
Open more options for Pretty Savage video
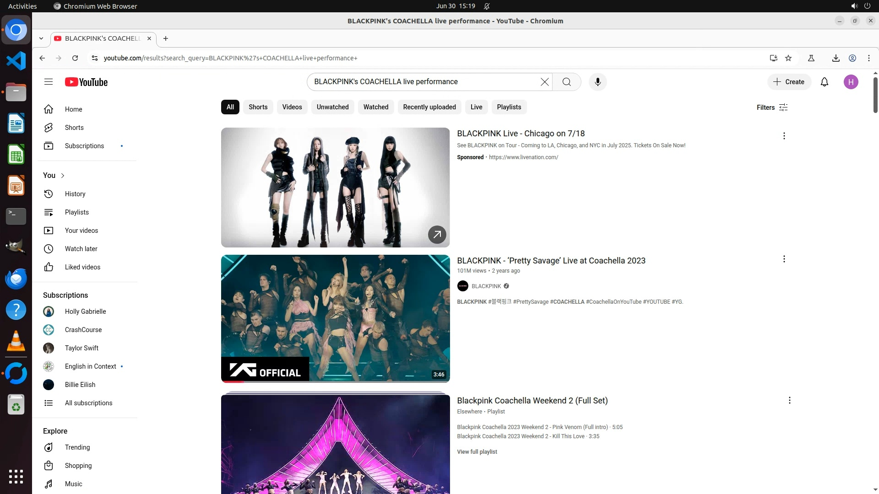[x=784, y=259]
